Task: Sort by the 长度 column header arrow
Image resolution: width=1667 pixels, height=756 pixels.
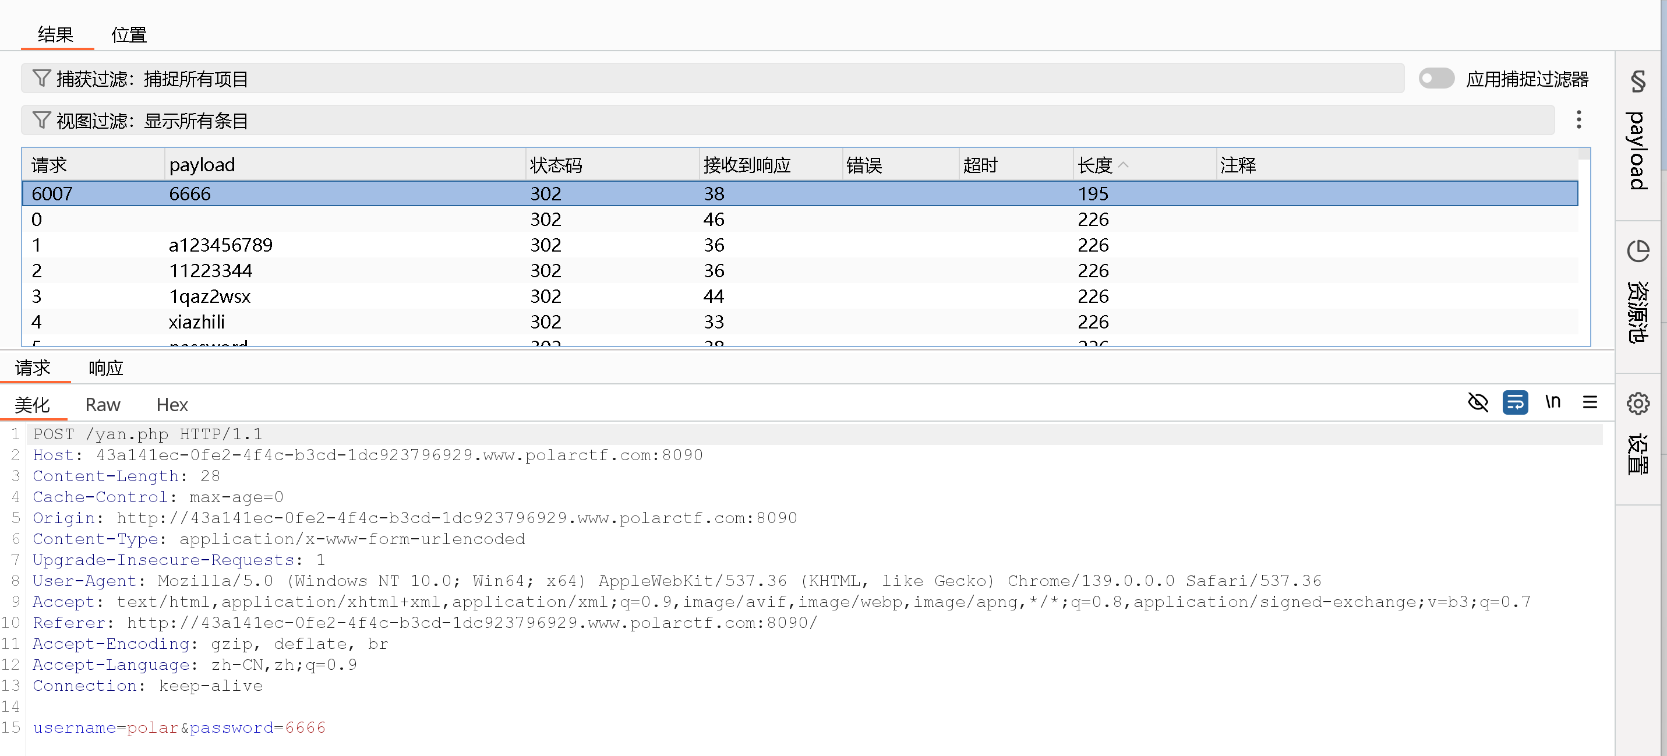Action: point(1124,165)
